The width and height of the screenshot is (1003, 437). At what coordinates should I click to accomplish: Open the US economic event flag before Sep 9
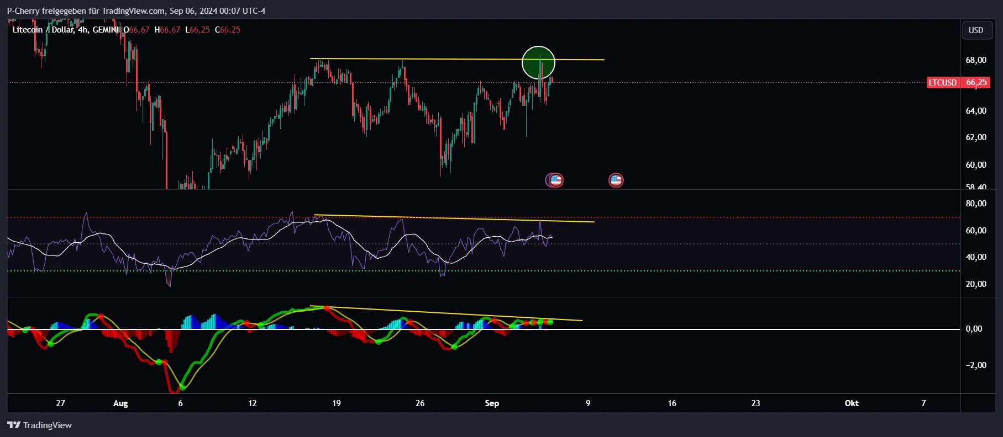click(556, 180)
